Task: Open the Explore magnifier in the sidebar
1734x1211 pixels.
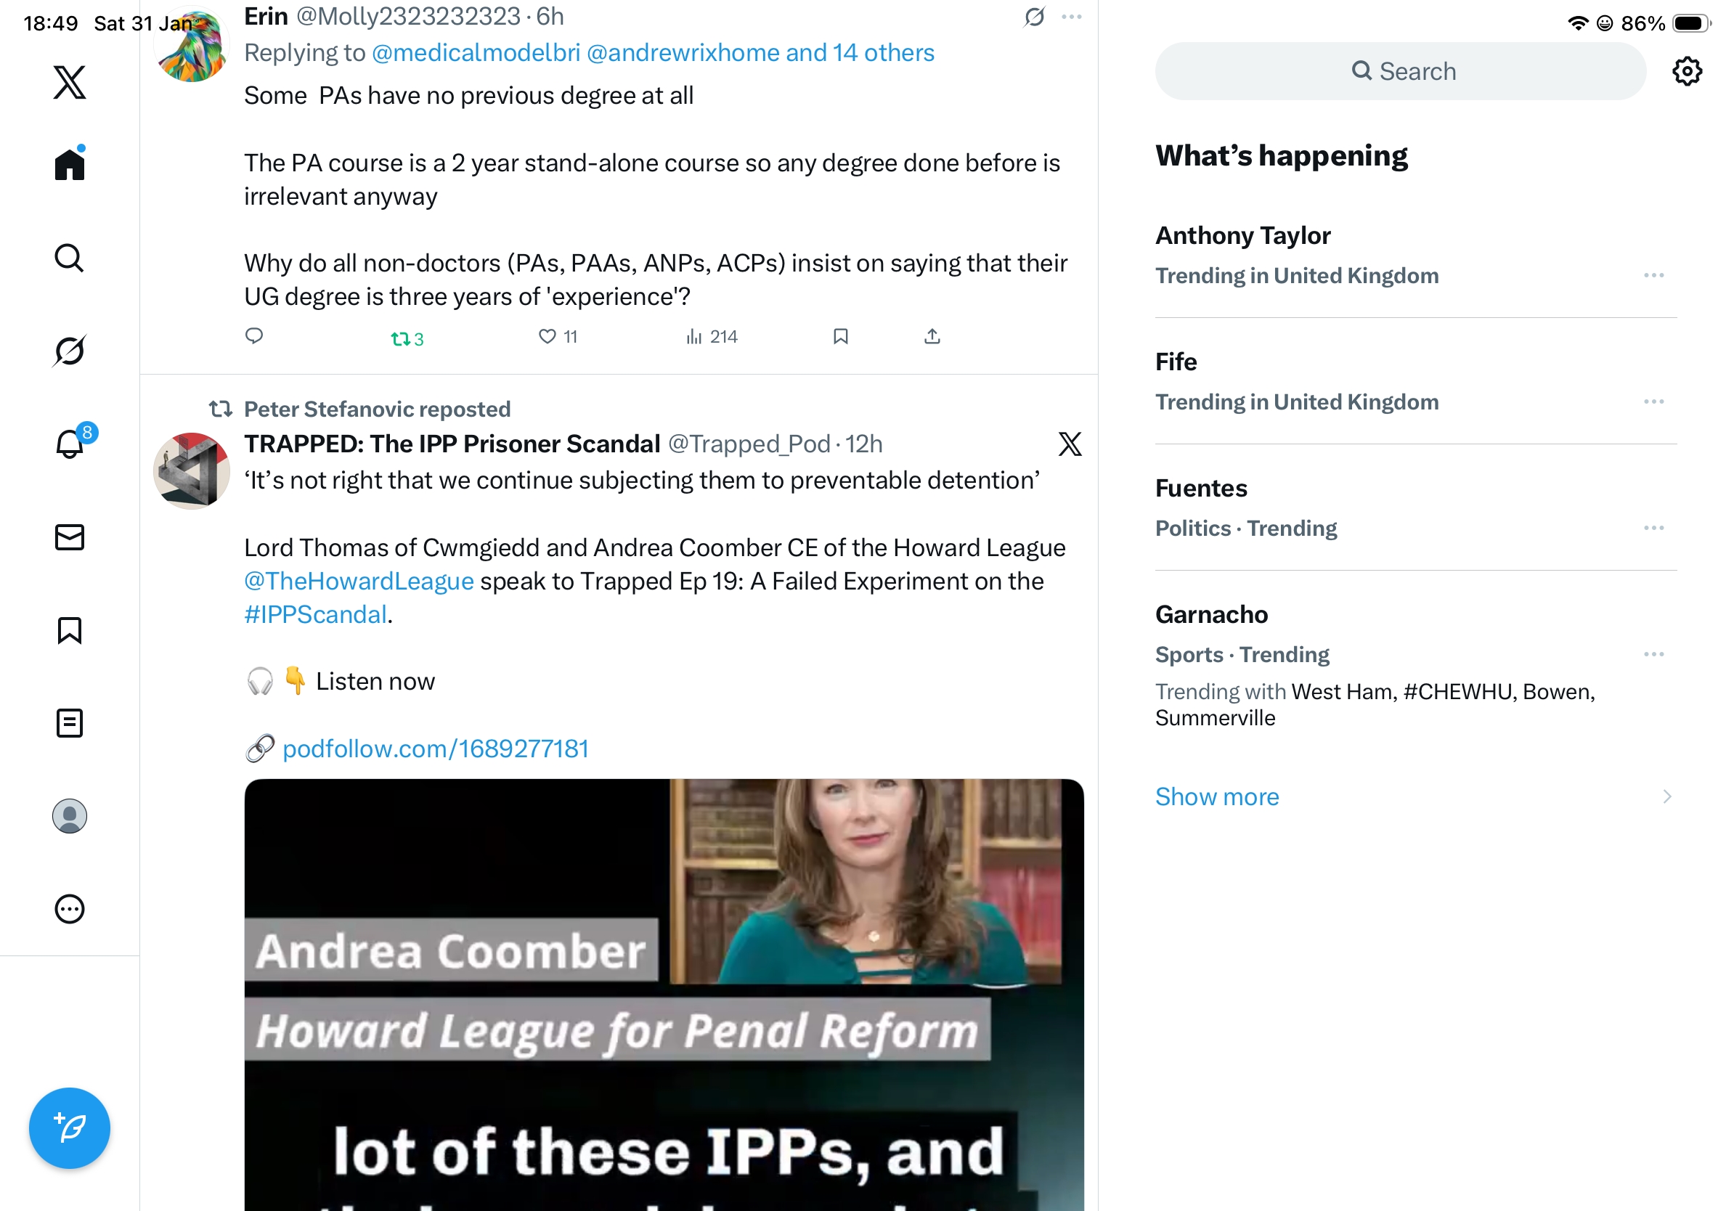Action: 70,258
